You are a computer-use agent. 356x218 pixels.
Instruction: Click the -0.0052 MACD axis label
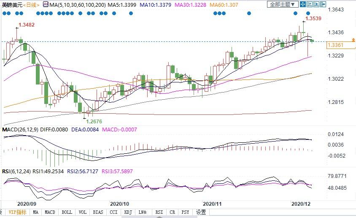(336, 156)
